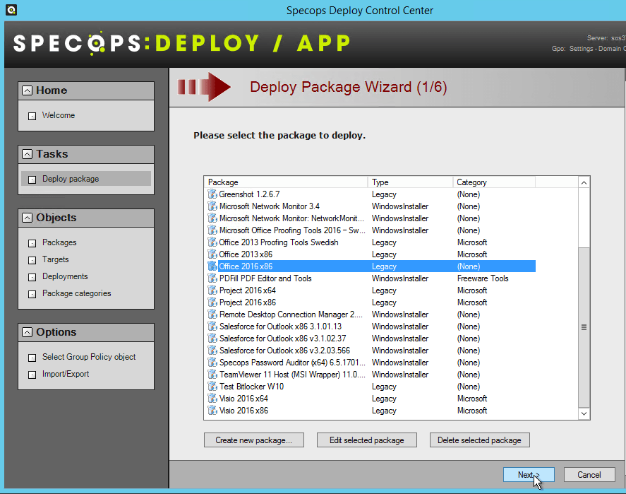Select the Visio 2016 x64 name

coord(243,399)
